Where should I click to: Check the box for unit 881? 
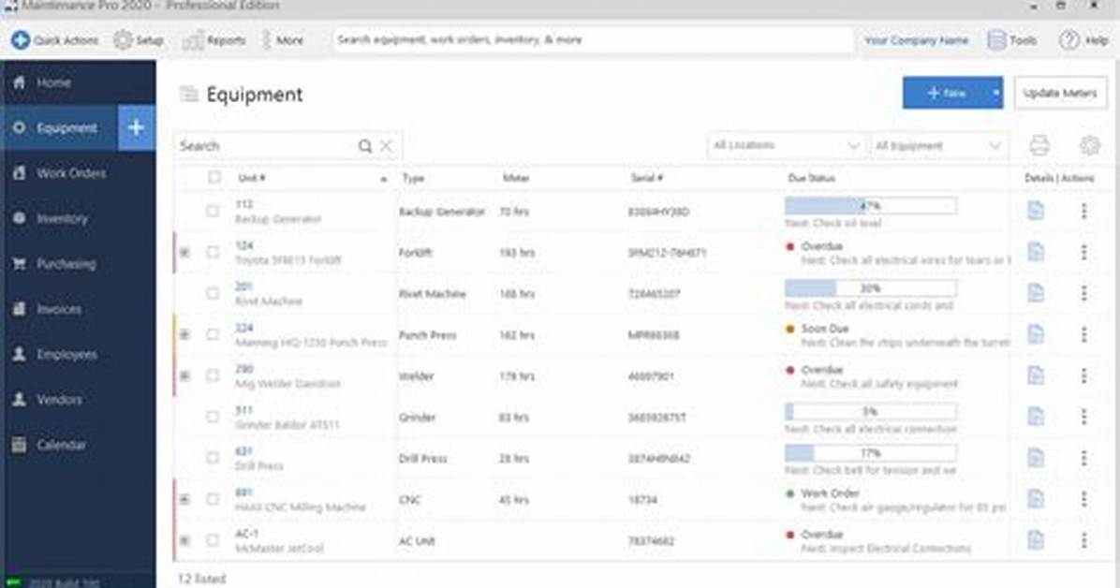click(x=213, y=499)
